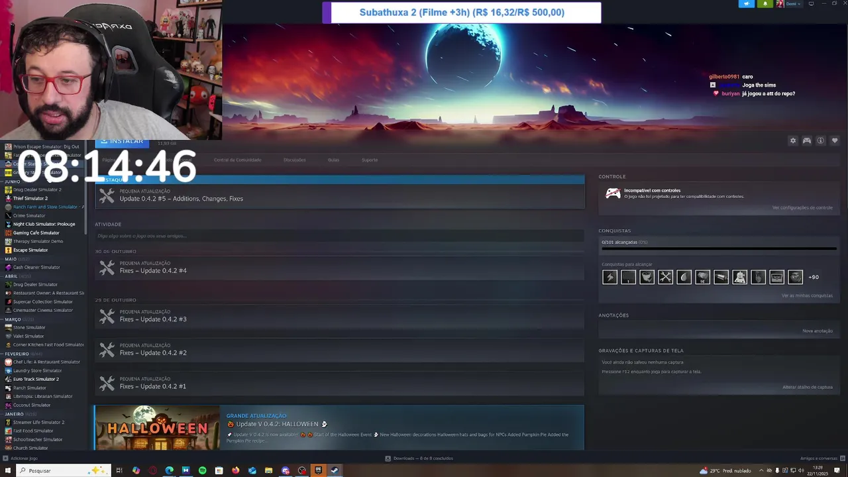Open 'Update 0.4.2 #5 – Additions, Changes, Fixes'
848x477 pixels.
181,199
